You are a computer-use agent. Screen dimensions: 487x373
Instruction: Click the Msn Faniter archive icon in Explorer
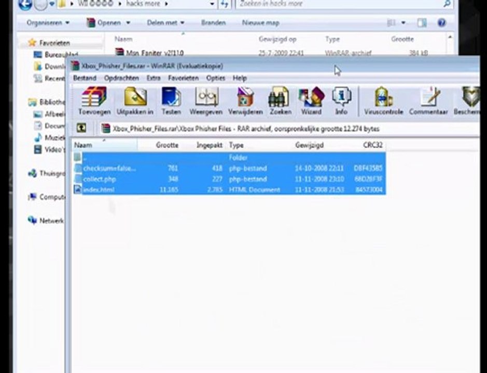[119, 52]
